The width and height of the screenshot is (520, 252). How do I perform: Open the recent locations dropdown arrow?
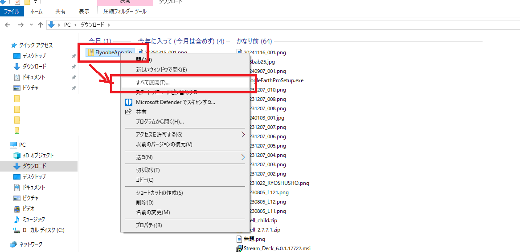(x=31, y=25)
